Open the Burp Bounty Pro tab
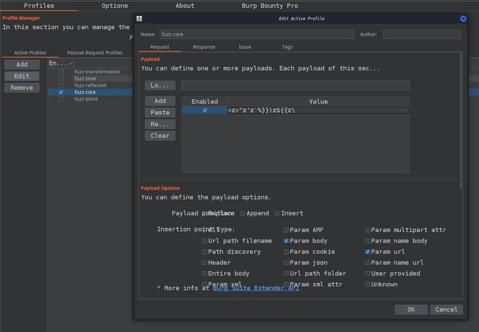The height and width of the screenshot is (332, 479). (270, 5)
